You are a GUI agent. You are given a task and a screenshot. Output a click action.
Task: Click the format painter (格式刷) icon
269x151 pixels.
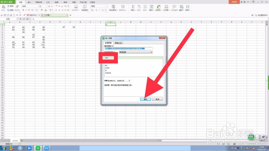click(17, 7)
